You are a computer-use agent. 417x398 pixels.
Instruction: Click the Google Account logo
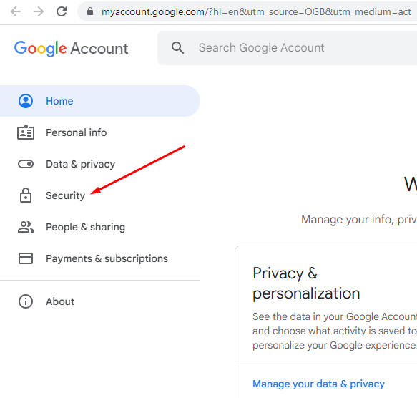[72, 49]
